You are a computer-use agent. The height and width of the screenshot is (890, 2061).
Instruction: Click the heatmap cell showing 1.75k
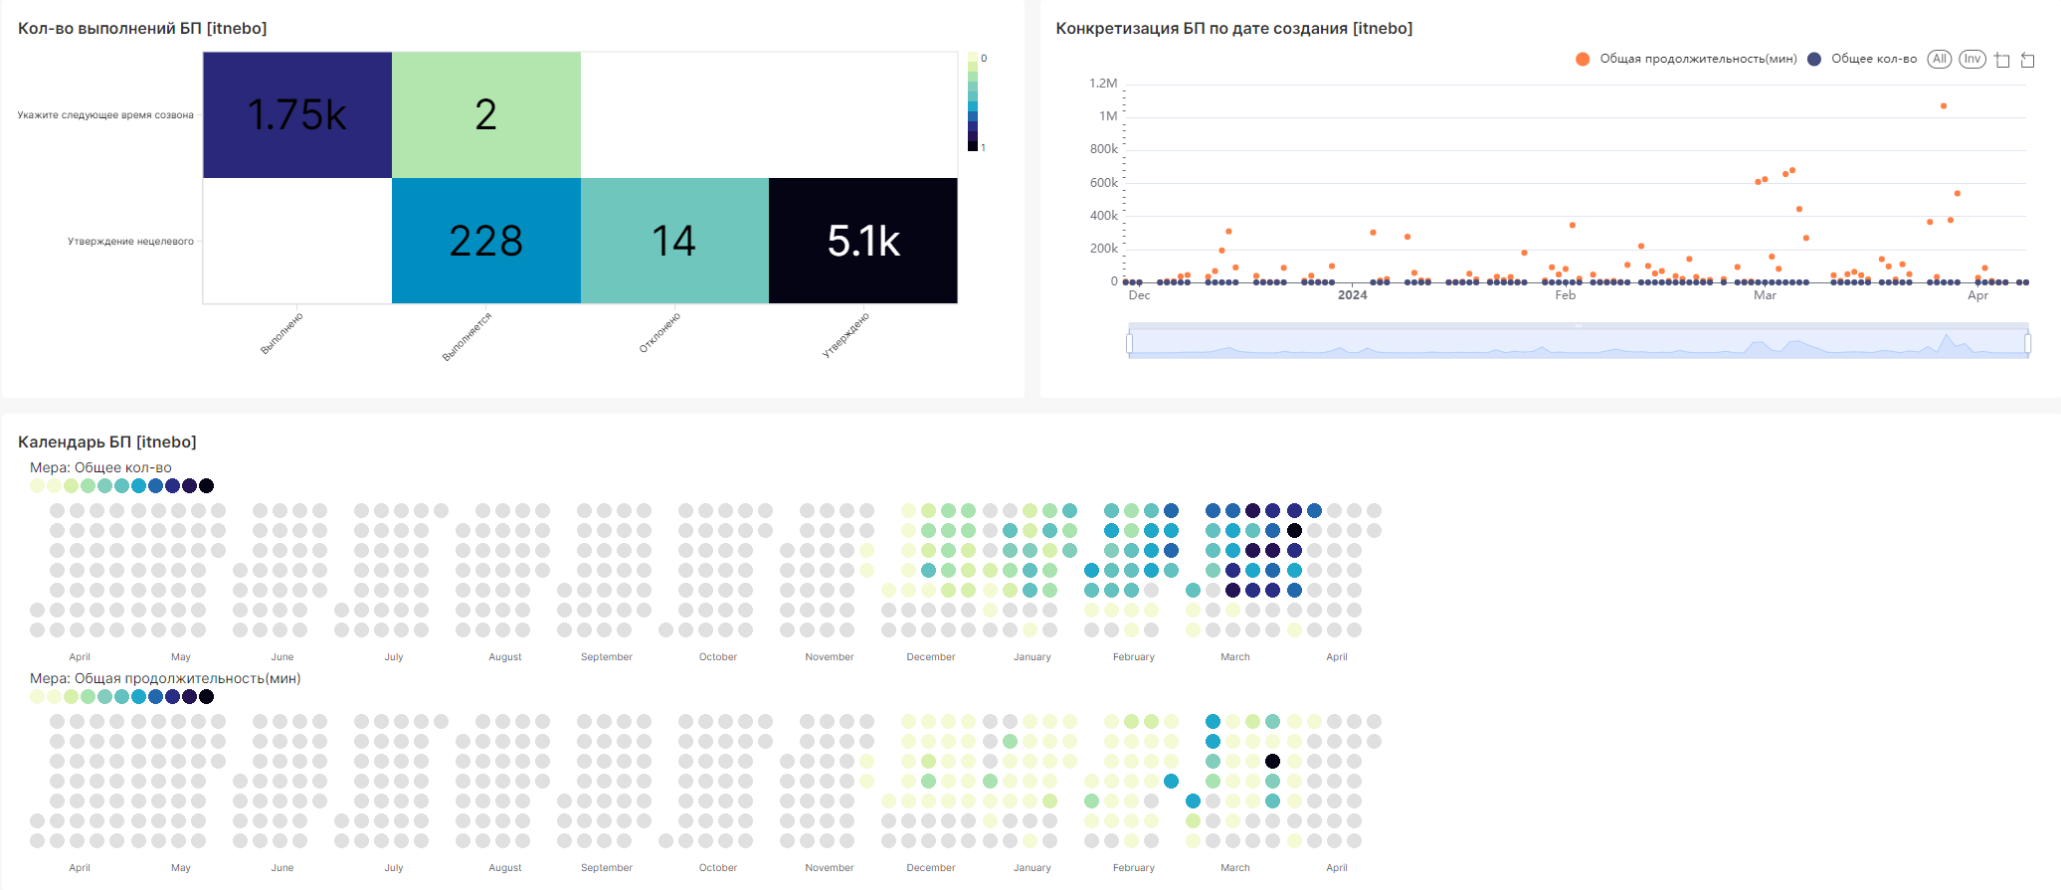[297, 115]
